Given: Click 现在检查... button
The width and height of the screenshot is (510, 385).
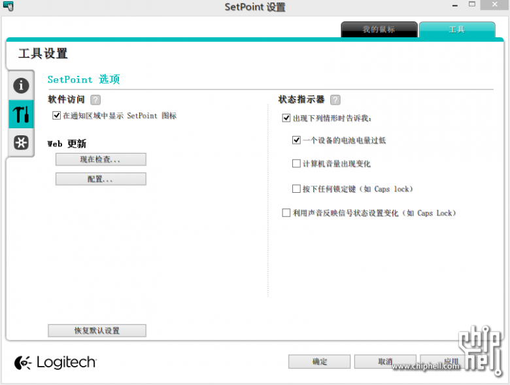Looking at the screenshot, I should [x=101, y=159].
